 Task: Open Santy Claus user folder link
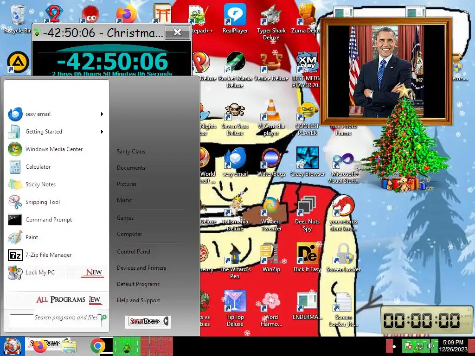[x=131, y=152]
